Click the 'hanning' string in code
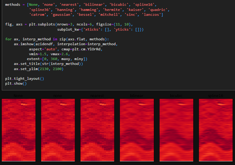This screenshot has height=165, width=235. pos(65,10)
